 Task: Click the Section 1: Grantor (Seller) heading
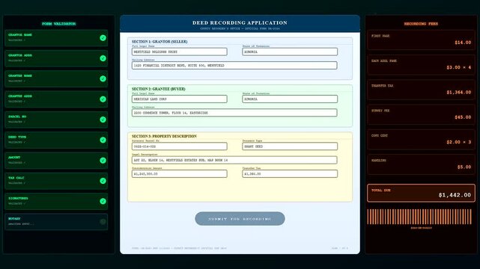[x=160, y=42]
